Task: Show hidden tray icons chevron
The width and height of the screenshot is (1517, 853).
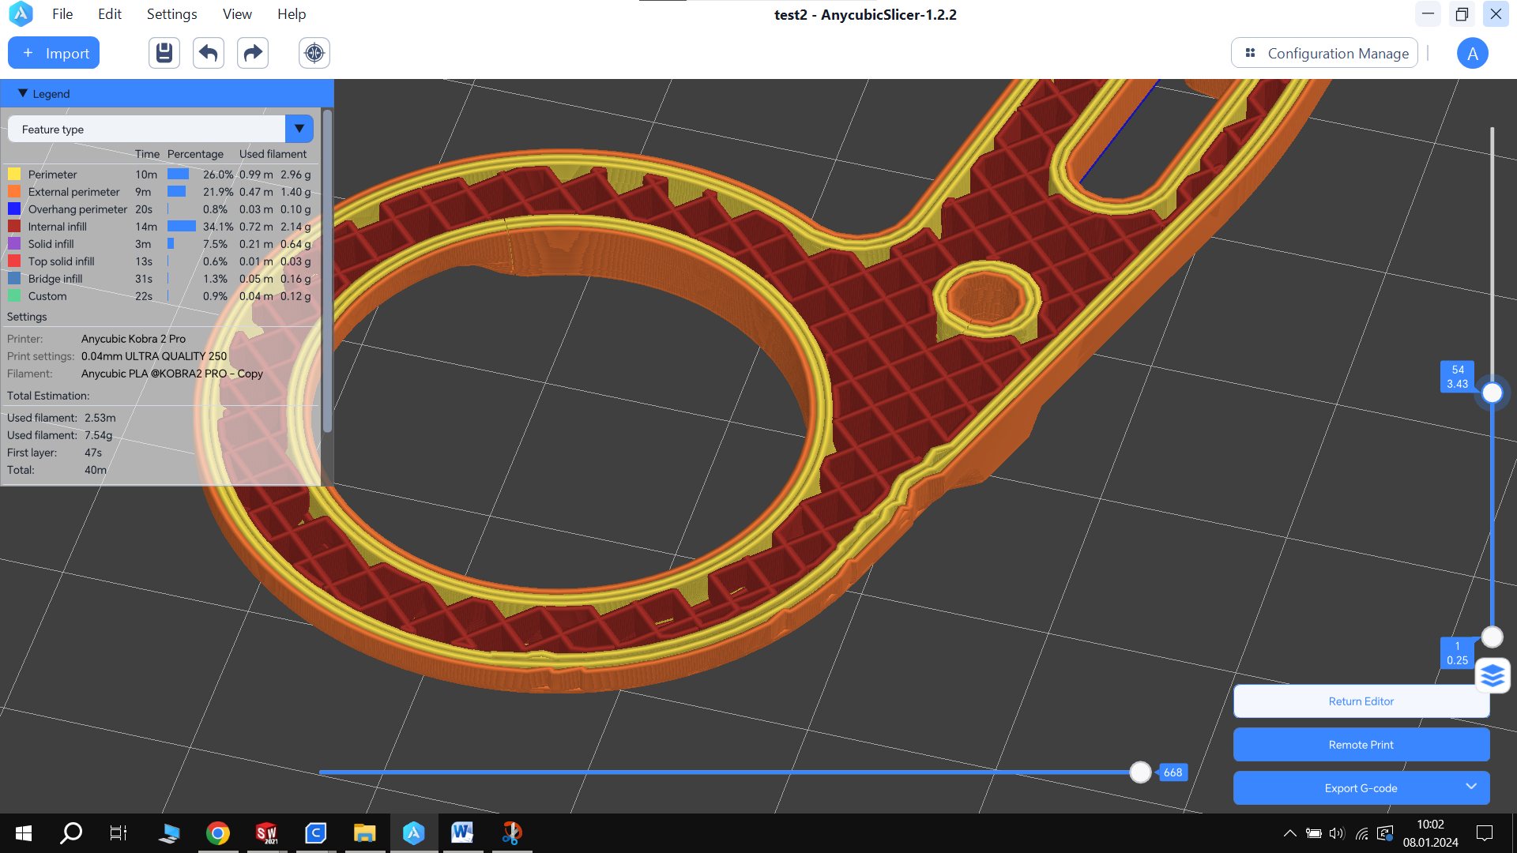Action: [x=1289, y=833]
